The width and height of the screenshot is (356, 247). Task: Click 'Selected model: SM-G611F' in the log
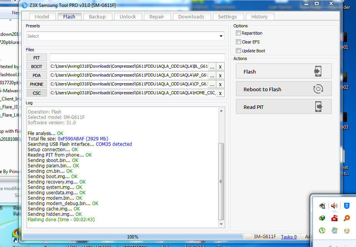click(56, 117)
